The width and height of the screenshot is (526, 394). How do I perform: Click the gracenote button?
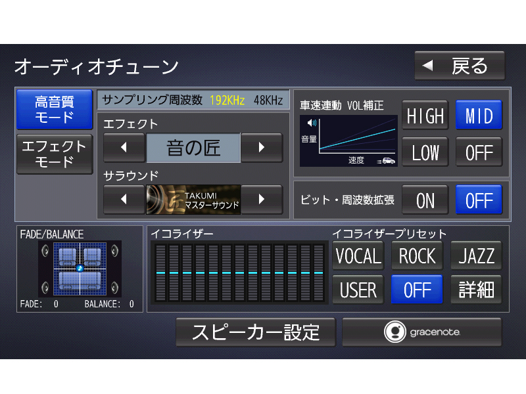click(x=422, y=332)
